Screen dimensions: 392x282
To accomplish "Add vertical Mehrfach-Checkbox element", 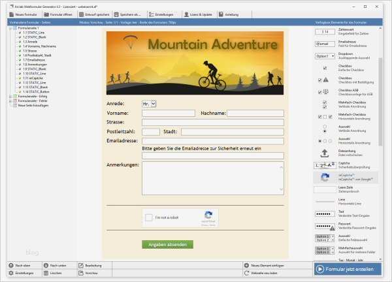I will [345, 104].
